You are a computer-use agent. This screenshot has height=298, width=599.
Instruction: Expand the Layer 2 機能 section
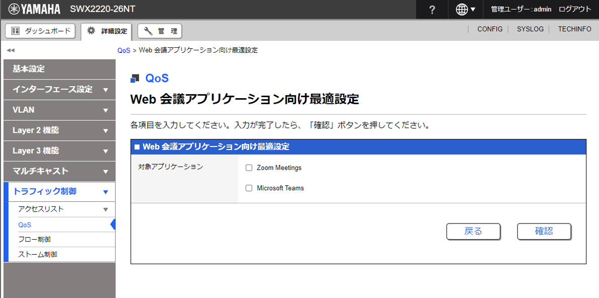coord(59,130)
